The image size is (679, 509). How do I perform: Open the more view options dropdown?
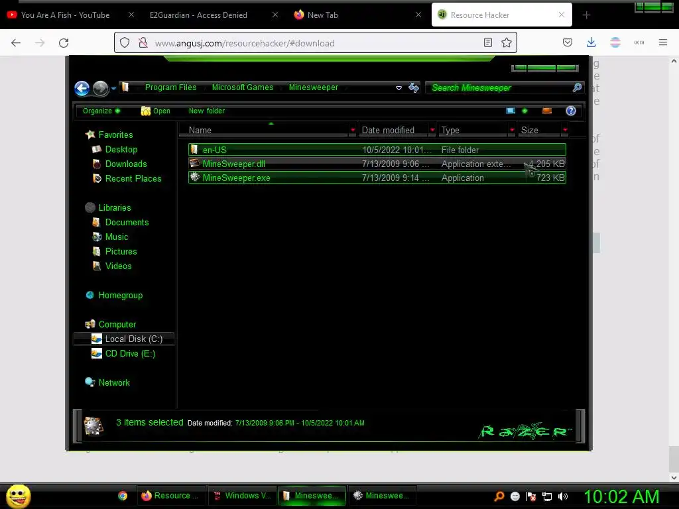525,111
